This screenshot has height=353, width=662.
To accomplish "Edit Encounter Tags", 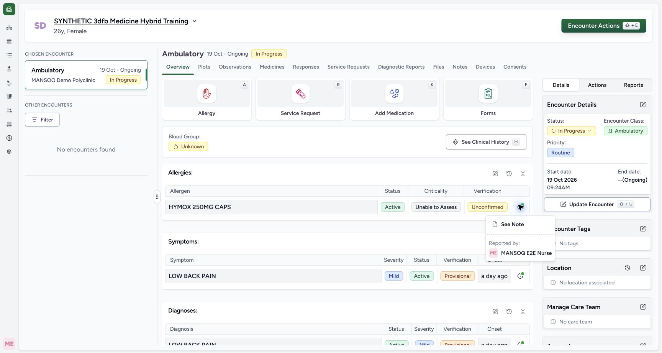I will click(643, 229).
